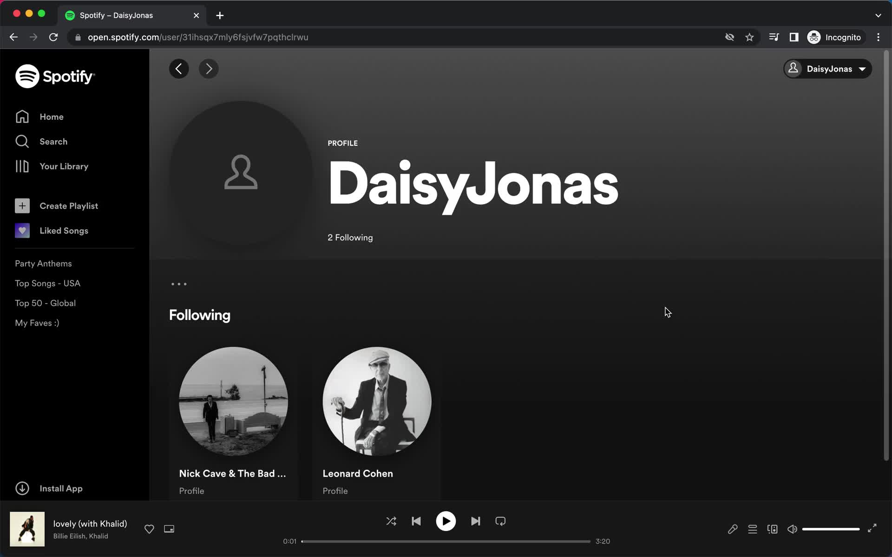Image resolution: width=892 pixels, height=557 pixels.
Task: Click the repeat toggle icon
Action: pos(500,521)
